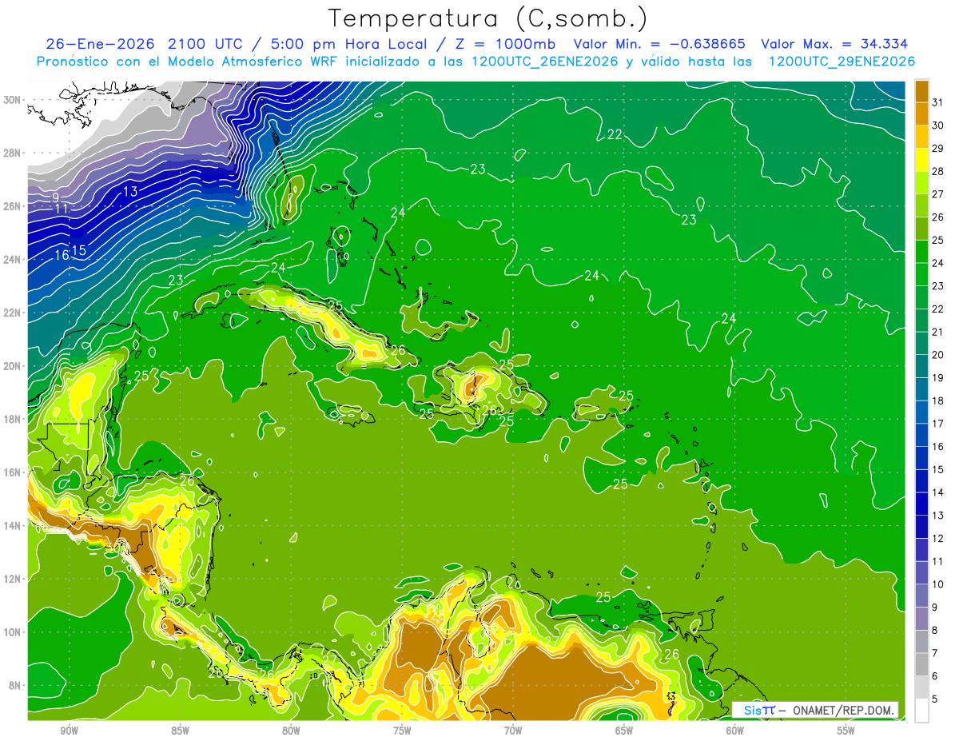Pick the dark brown swatch topping the color scale
The image size is (959, 741).
point(921,91)
